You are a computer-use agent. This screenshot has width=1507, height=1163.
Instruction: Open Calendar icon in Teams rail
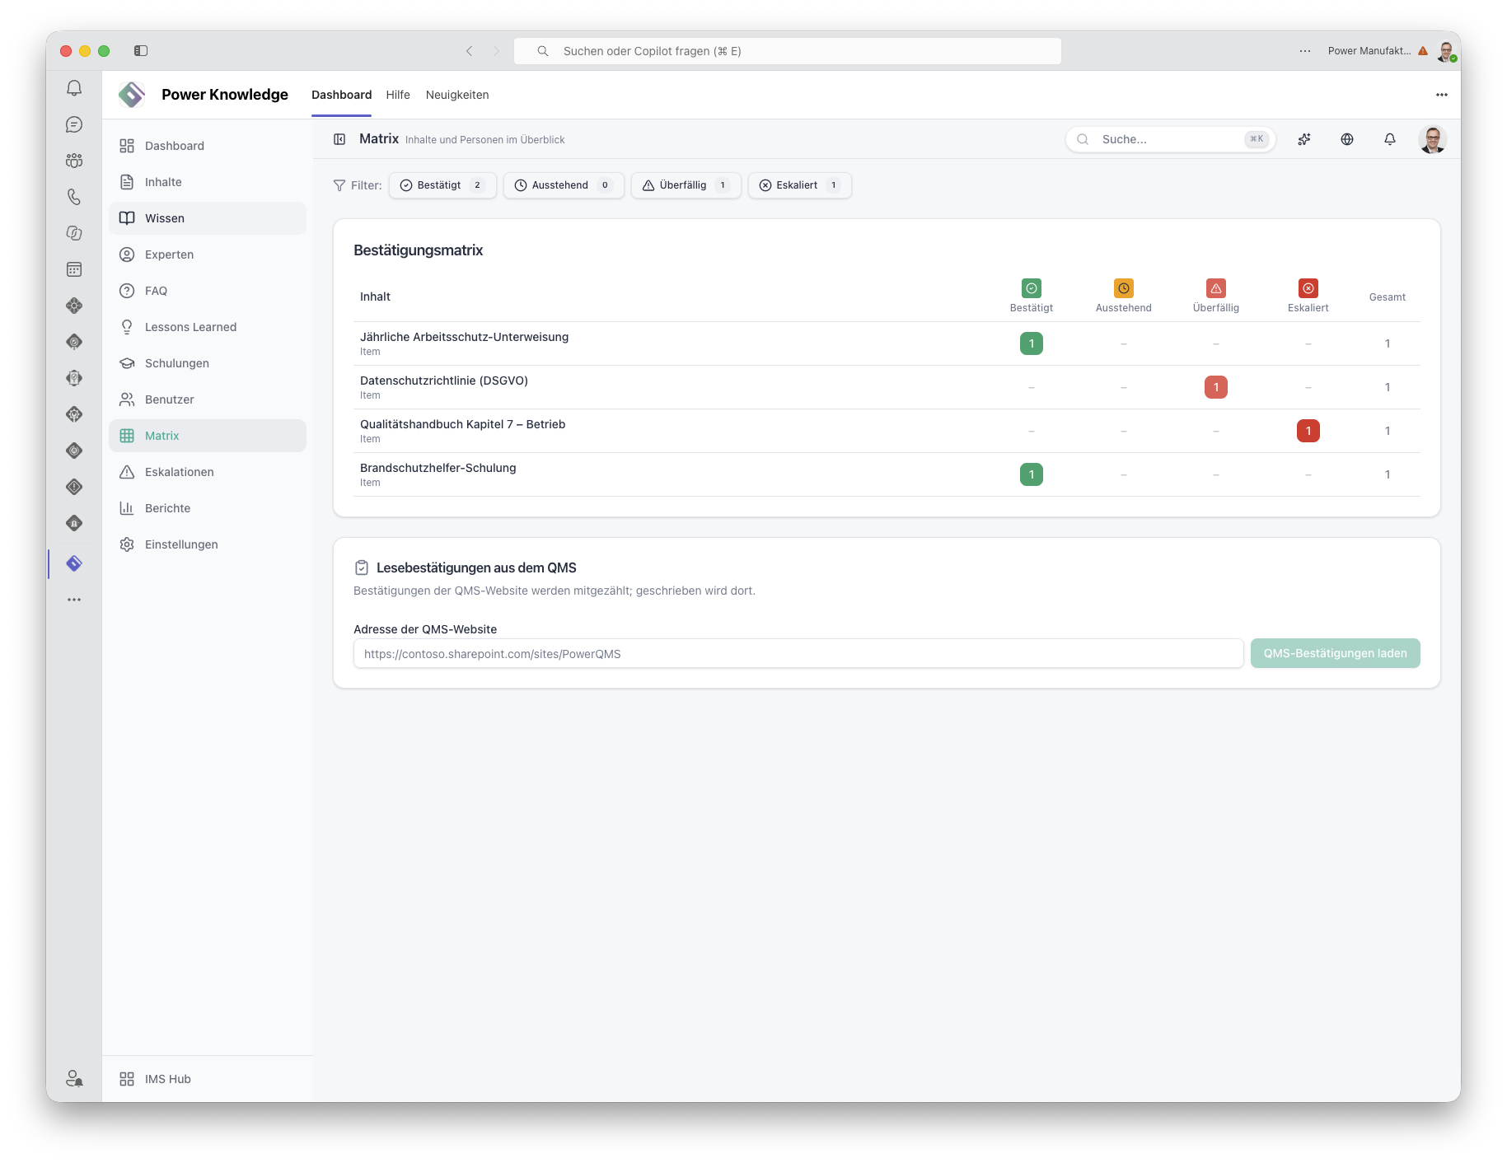(x=74, y=269)
